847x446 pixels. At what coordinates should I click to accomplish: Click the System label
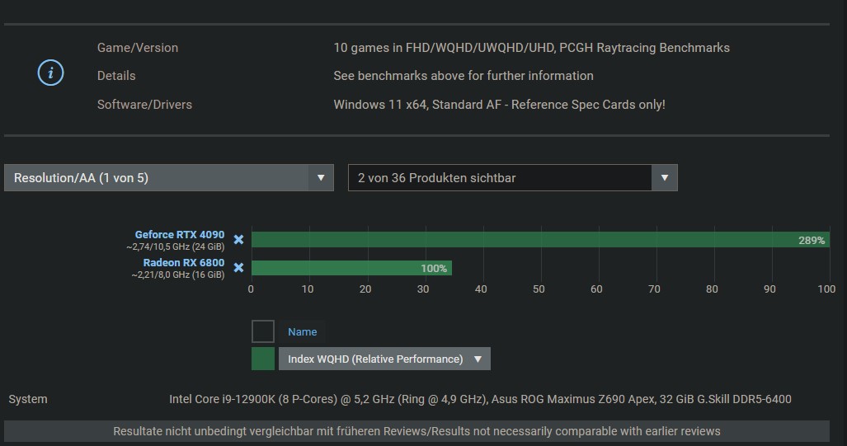coord(28,400)
